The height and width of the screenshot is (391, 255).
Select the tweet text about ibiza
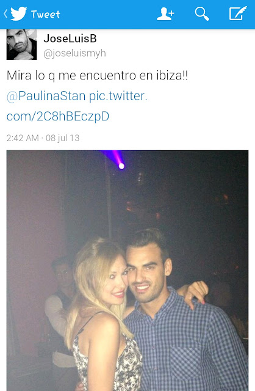[x=97, y=75]
